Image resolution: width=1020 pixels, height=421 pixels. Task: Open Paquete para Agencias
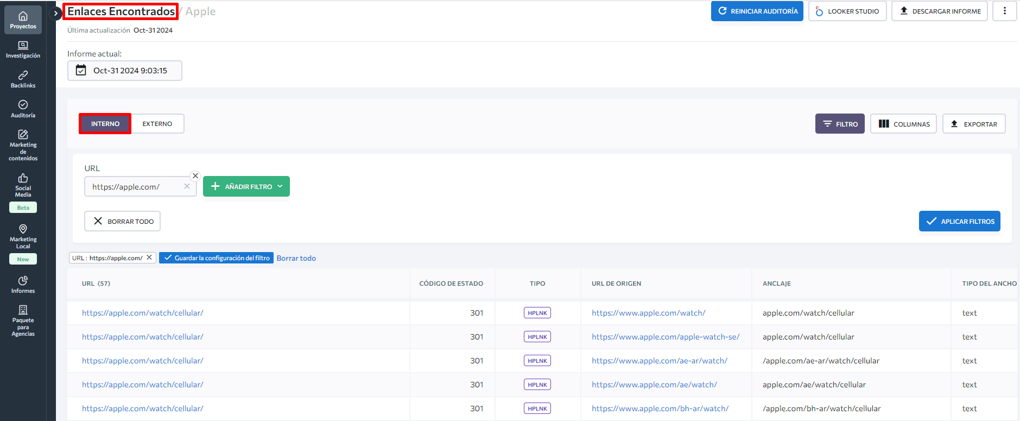23,321
